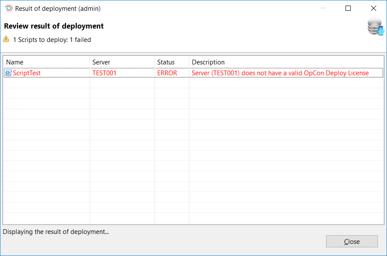The image size is (387, 256).
Task: Maximize the Result of deployment window
Action: [348, 8]
